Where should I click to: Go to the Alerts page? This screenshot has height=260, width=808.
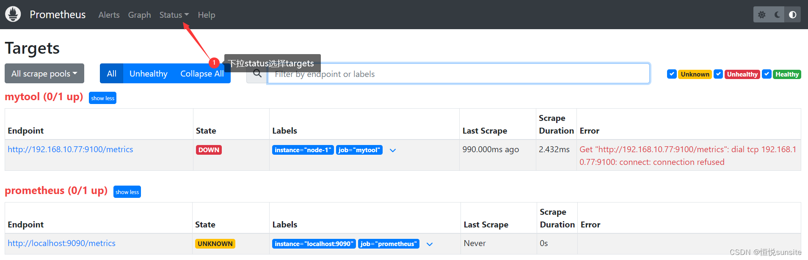109,15
